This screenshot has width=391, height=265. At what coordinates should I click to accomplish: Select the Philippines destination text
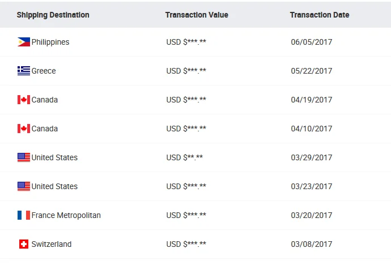(x=50, y=42)
